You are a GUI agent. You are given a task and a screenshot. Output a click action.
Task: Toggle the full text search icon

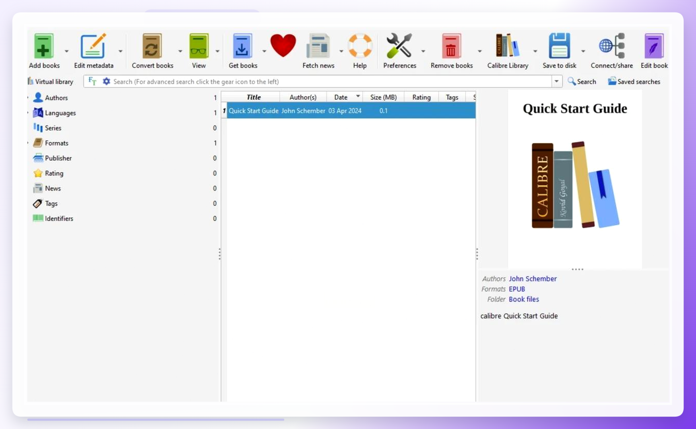(92, 81)
